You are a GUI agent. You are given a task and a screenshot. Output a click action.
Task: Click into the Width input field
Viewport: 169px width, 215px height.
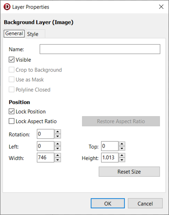pyautogui.click(x=46, y=158)
